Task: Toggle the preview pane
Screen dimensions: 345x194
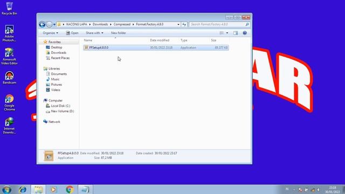Action: click(236, 33)
